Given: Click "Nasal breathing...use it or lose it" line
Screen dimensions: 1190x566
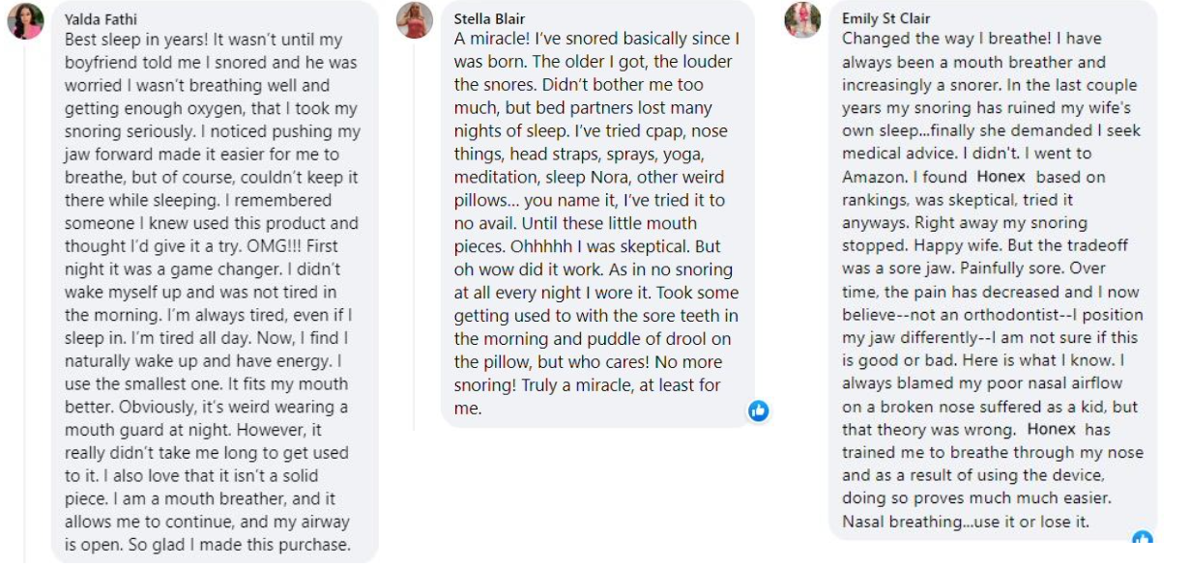Looking at the screenshot, I should [965, 522].
